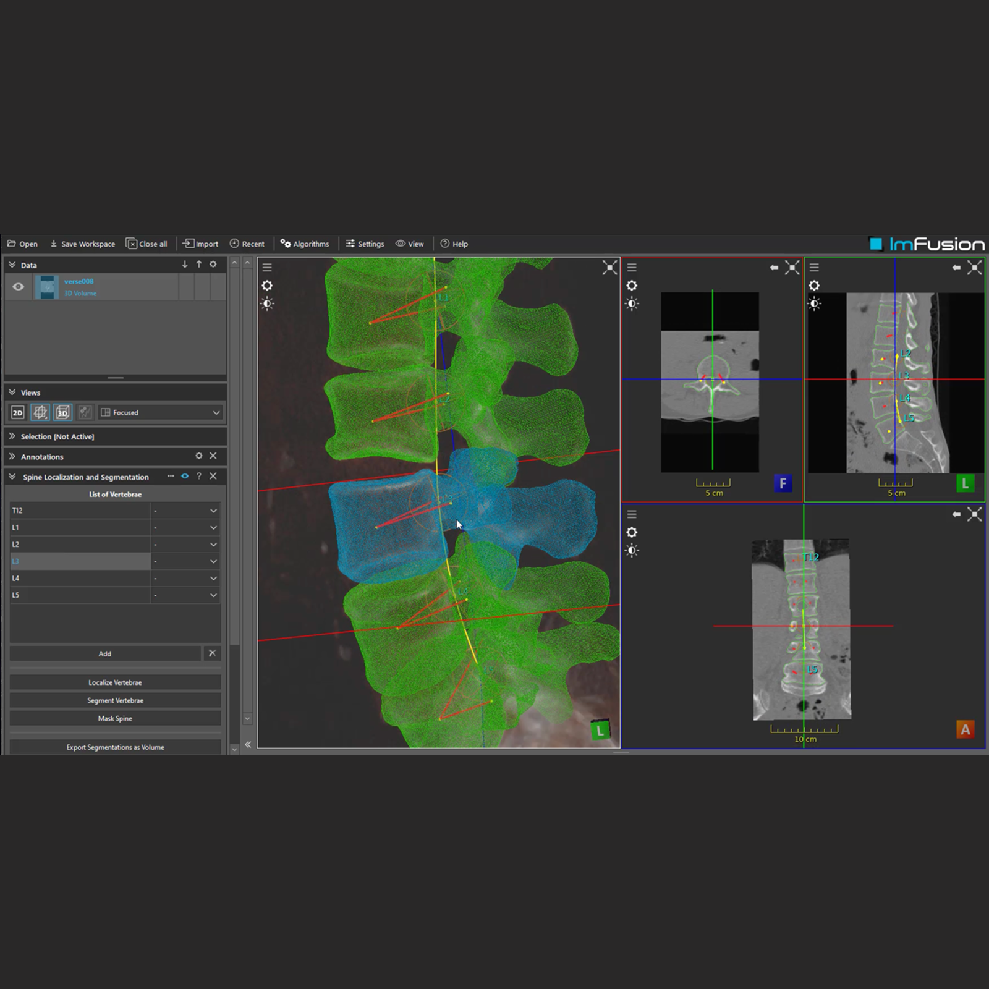
Task: Toggle Spine Localization algorithm visibility eye
Action: tap(185, 476)
